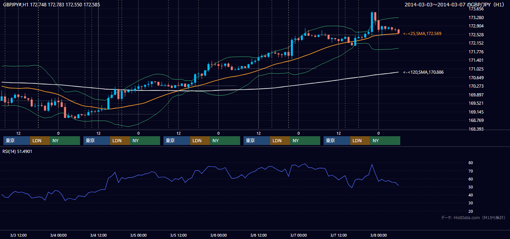The height and width of the screenshot is (239, 510).
Task: Click the 168.393 price axis label
Action: point(476,129)
